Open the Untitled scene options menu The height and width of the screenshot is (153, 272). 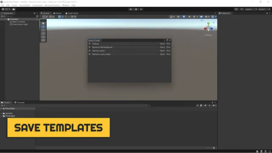coord(37,19)
